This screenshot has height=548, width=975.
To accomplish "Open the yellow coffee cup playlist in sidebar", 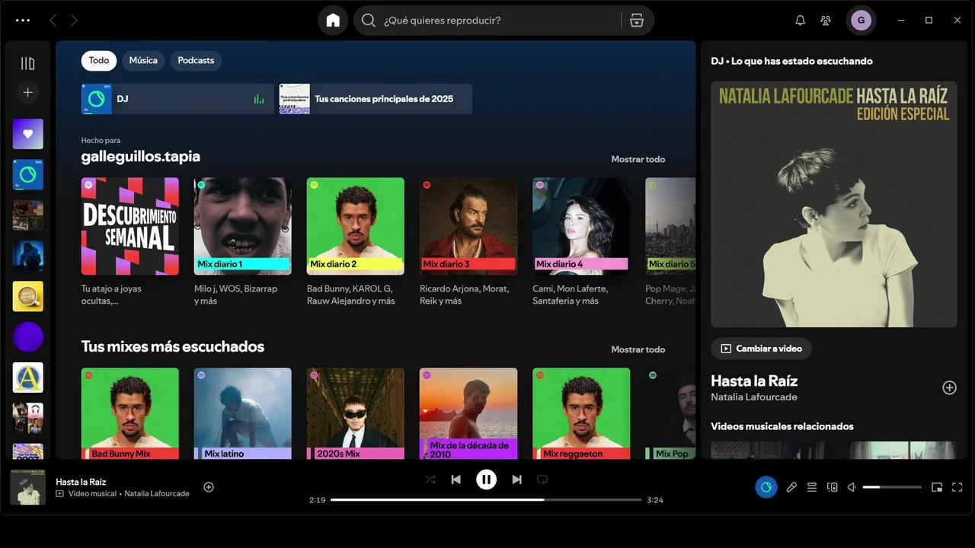I will [28, 296].
